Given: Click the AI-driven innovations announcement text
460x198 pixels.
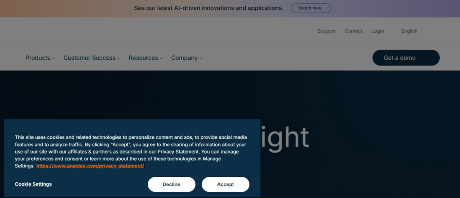Looking at the screenshot, I should click(208, 8).
